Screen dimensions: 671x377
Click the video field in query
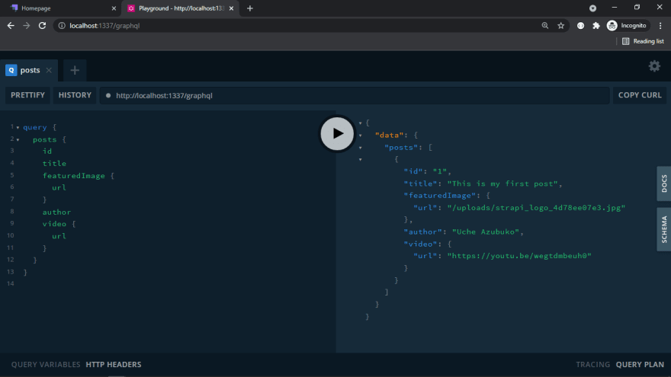click(x=54, y=224)
